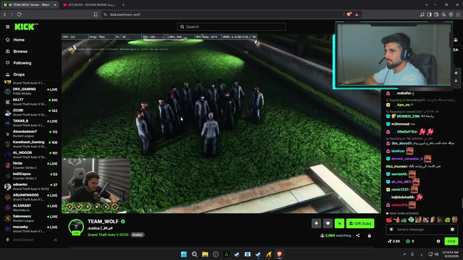Open the Brave Wallet icon
This screenshot has height=260, width=463.
pyautogui.click(x=436, y=14)
